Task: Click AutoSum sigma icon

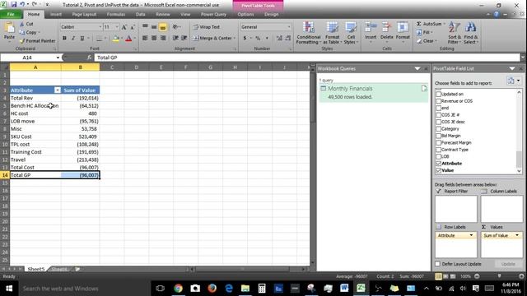Action: pos(419,24)
